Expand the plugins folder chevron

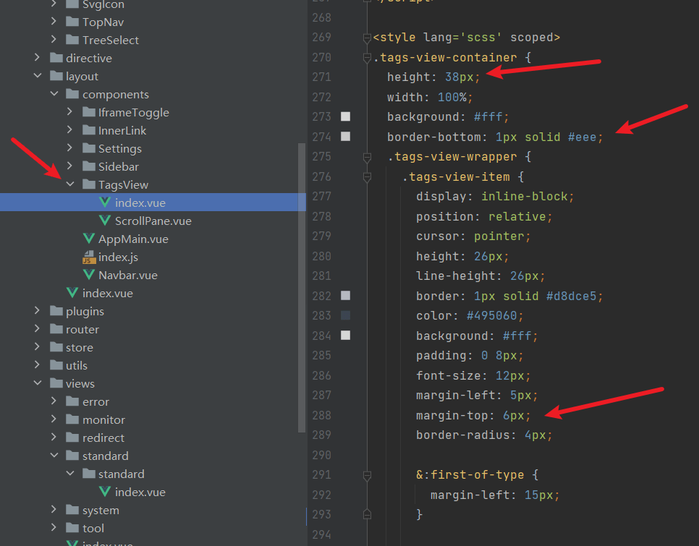coord(37,310)
